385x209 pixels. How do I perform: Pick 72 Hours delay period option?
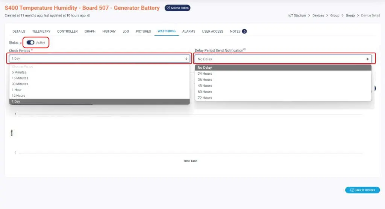[205, 98]
